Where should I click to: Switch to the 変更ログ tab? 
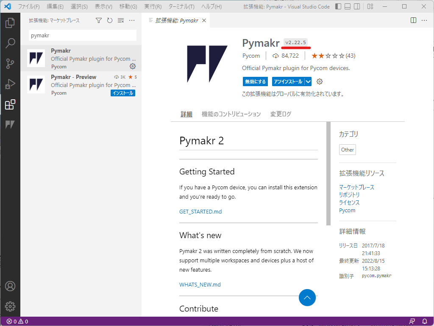pos(281,114)
